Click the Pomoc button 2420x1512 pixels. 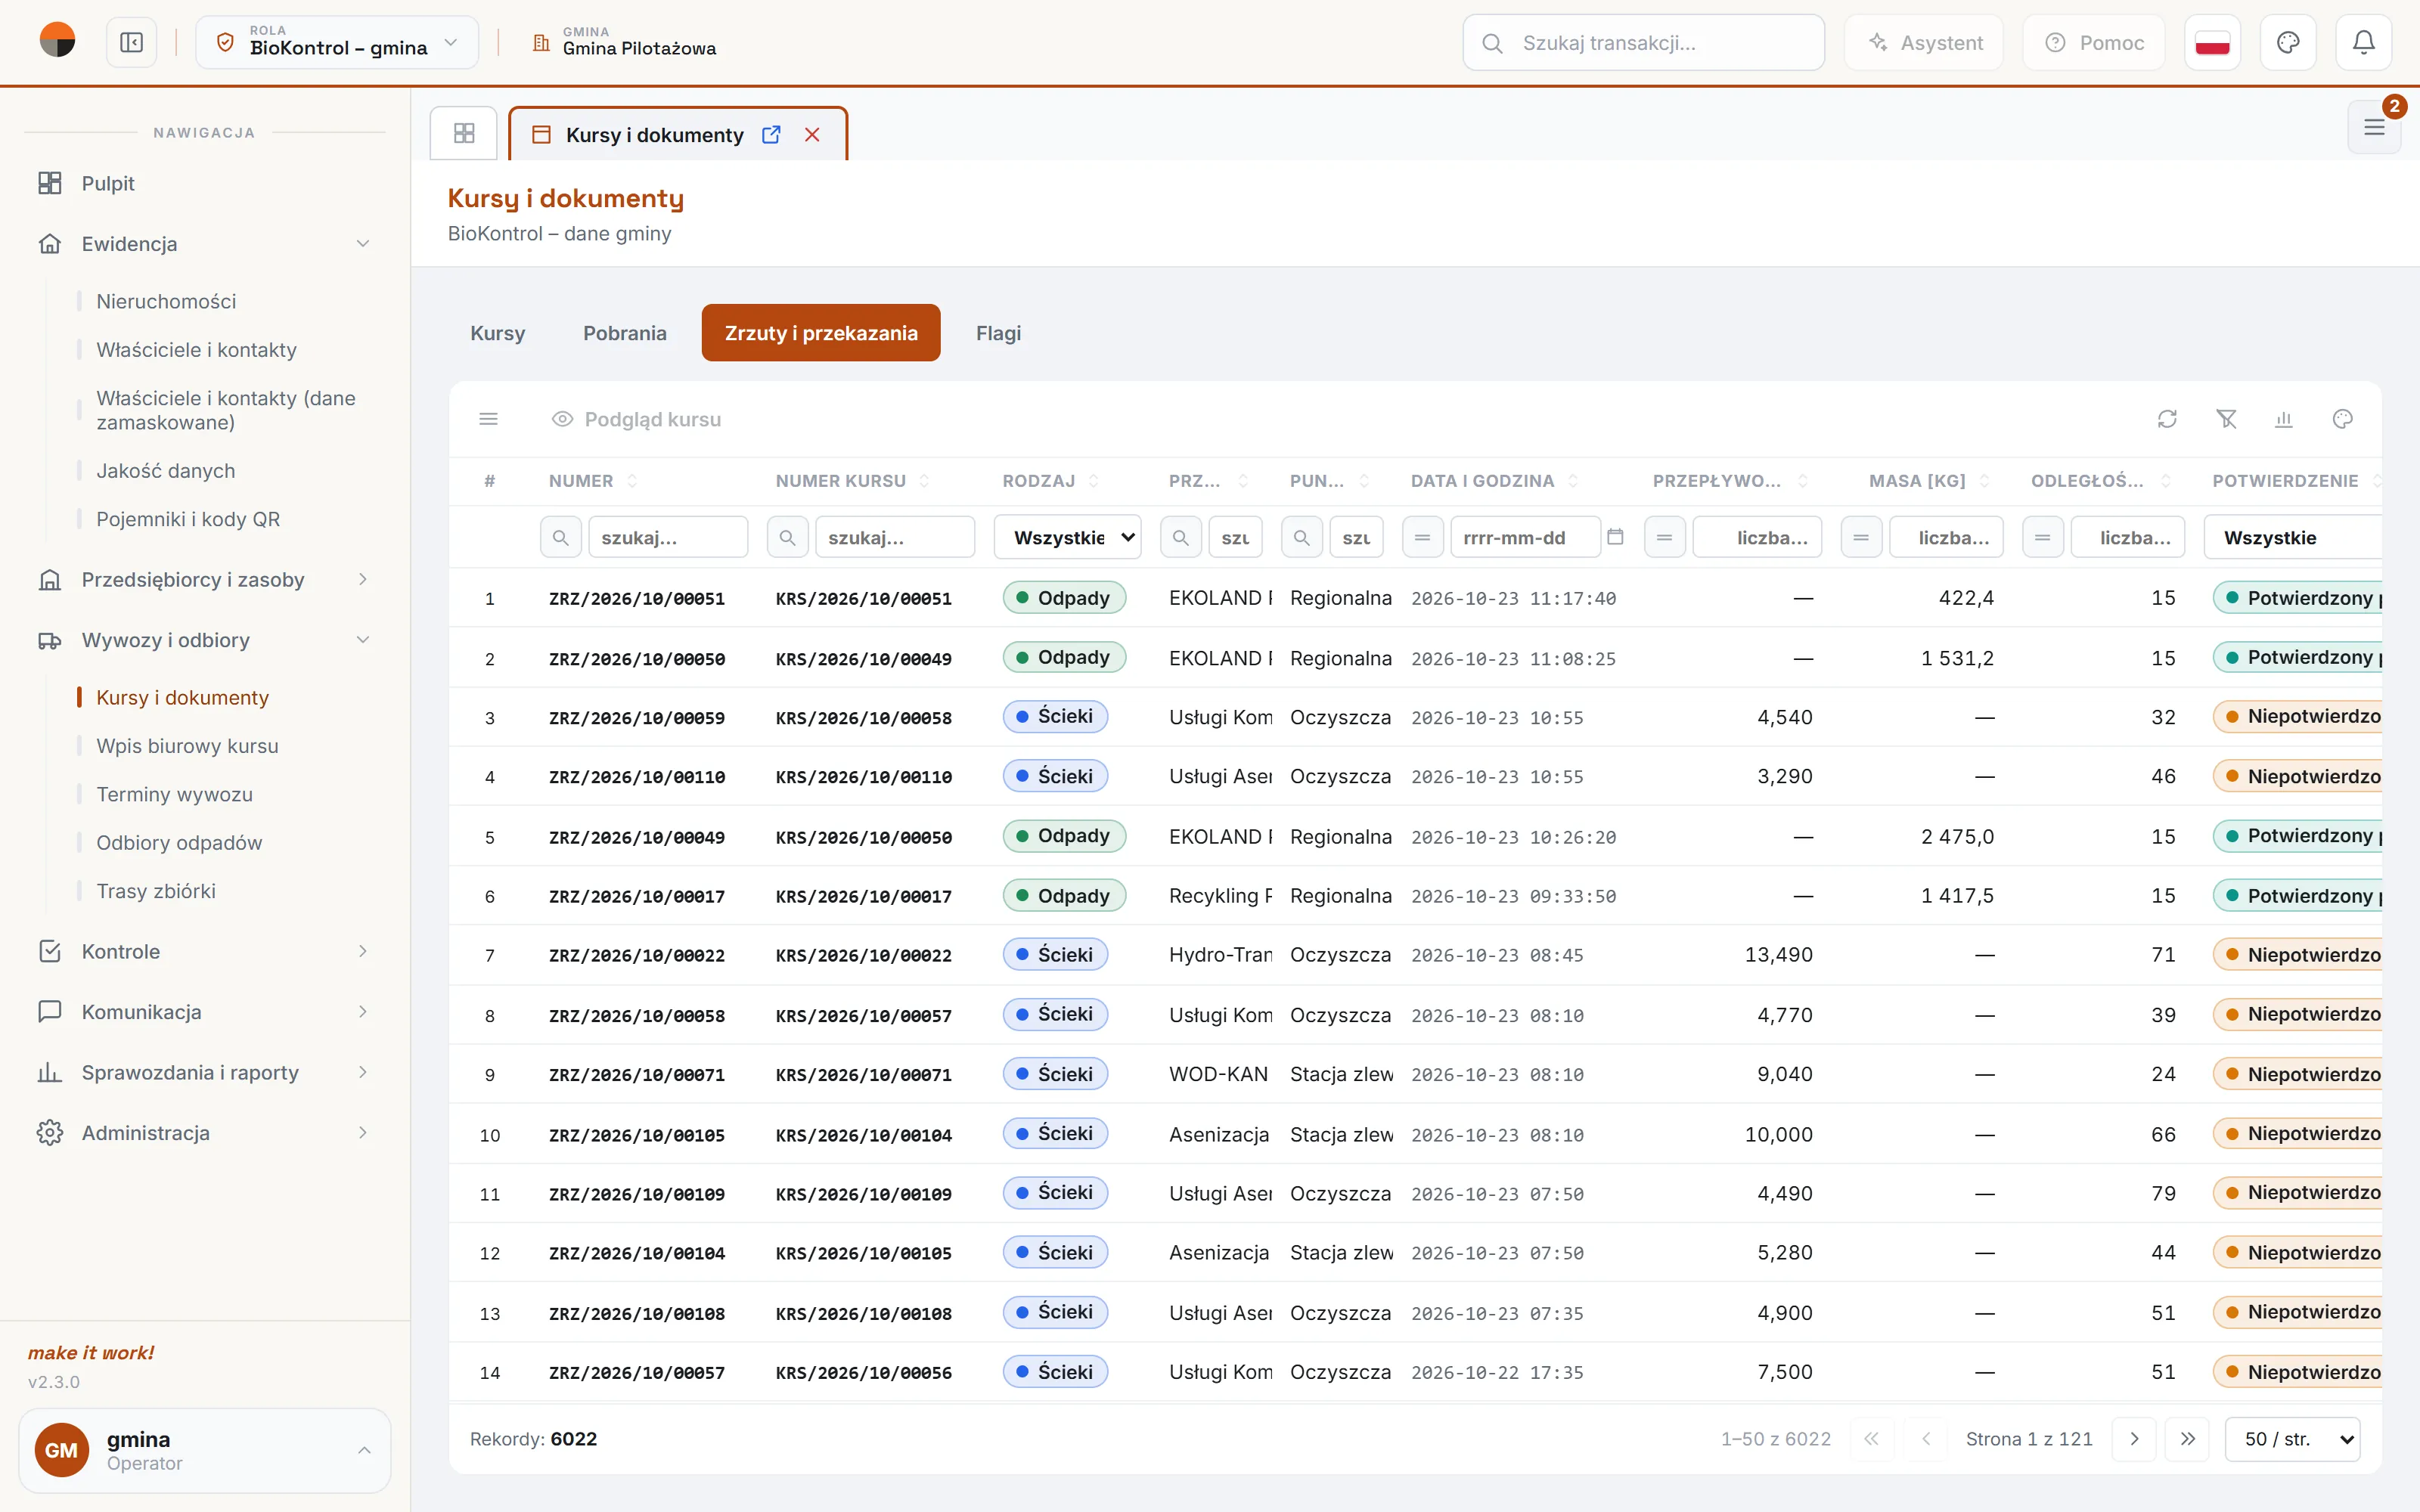(x=2094, y=43)
